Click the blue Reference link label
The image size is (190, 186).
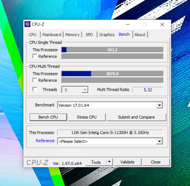tap(45, 141)
